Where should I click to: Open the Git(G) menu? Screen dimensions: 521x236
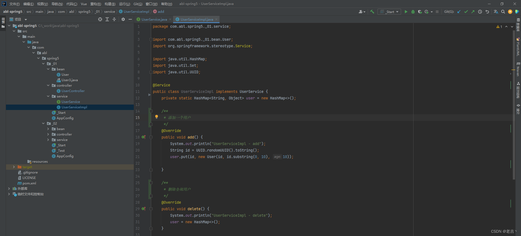[138, 4]
